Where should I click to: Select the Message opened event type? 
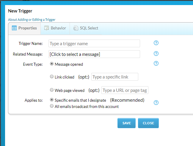[x=52, y=64]
